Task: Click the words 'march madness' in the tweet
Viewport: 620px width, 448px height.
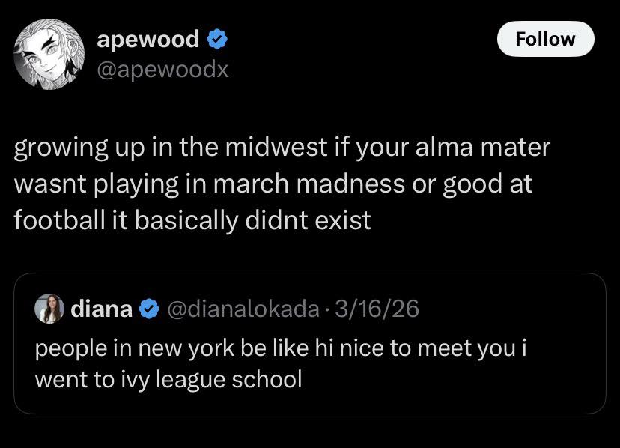Action: (x=313, y=184)
